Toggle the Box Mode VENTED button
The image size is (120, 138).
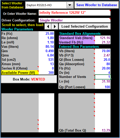pyautogui.click(x=29, y=79)
